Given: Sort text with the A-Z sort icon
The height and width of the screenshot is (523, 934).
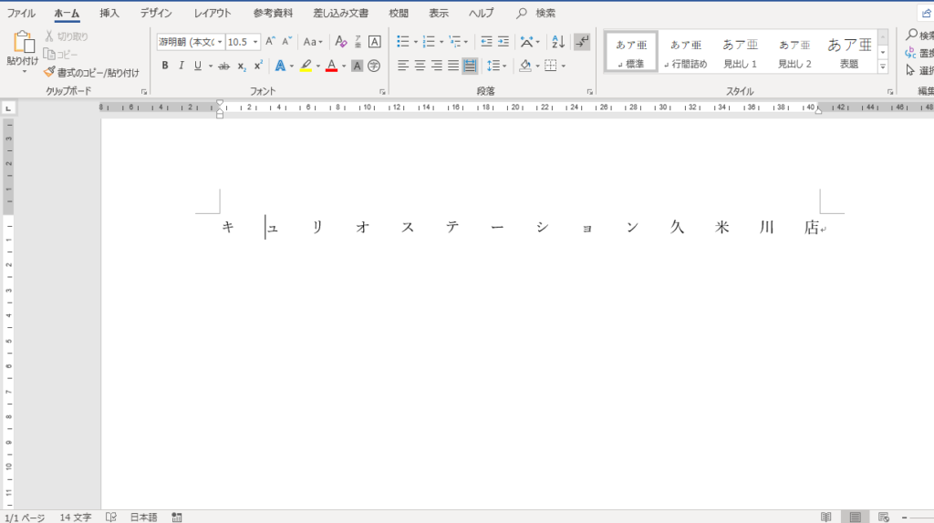Looking at the screenshot, I should pos(557,42).
